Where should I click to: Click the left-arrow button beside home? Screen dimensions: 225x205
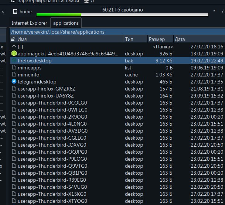click(x=3, y=11)
